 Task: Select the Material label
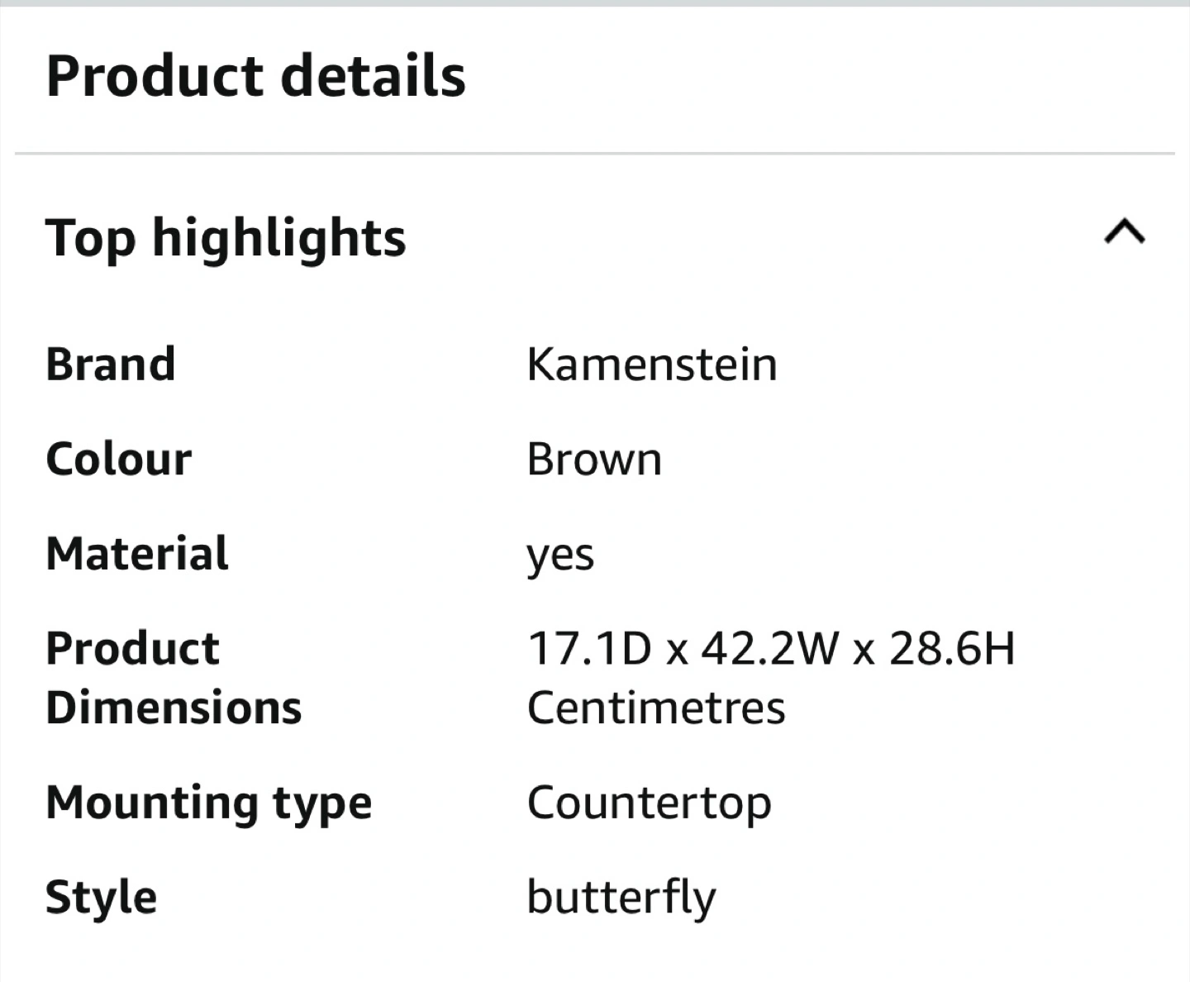[137, 554]
